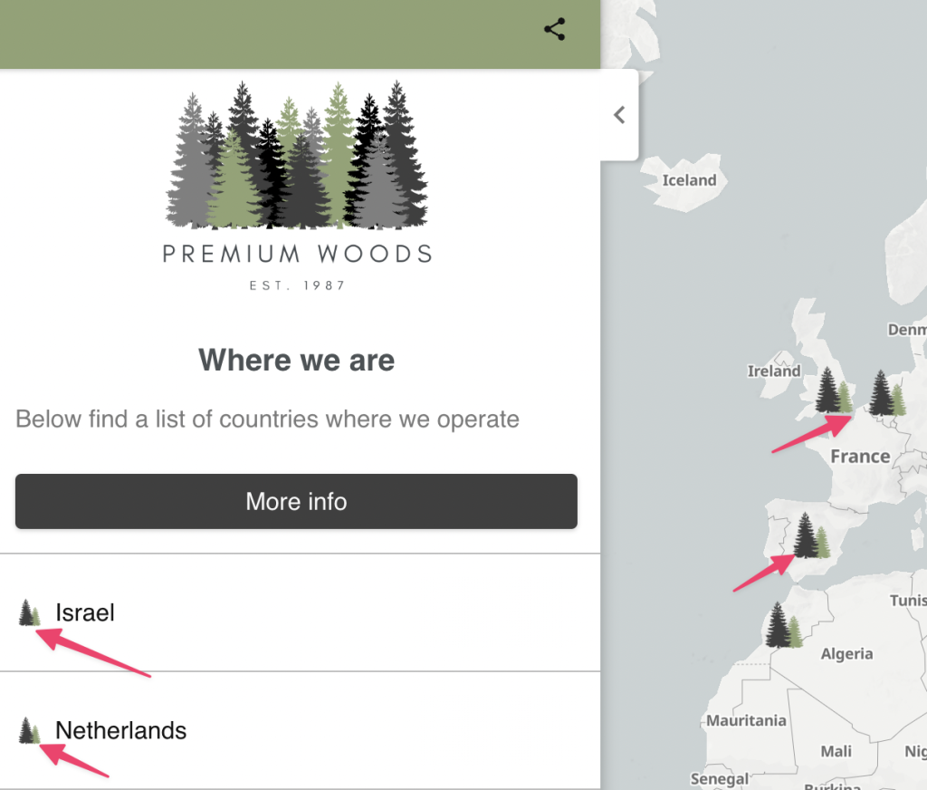This screenshot has width=927, height=790.
Task: Click the Where we are heading
Action: (x=296, y=360)
